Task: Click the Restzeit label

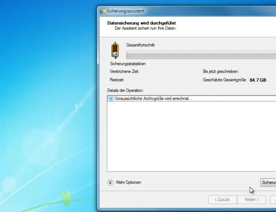Action: point(117,80)
